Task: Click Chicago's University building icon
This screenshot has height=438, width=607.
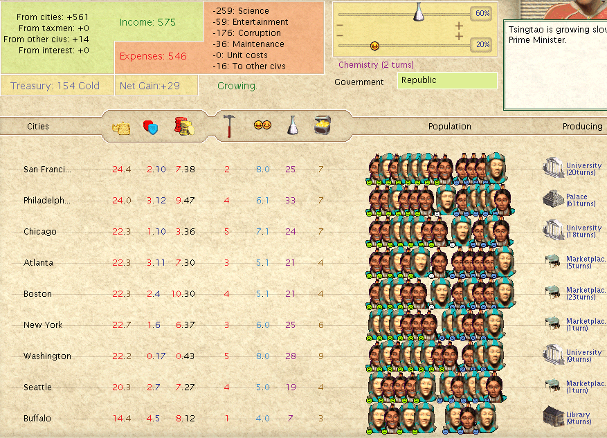Action: click(x=553, y=230)
